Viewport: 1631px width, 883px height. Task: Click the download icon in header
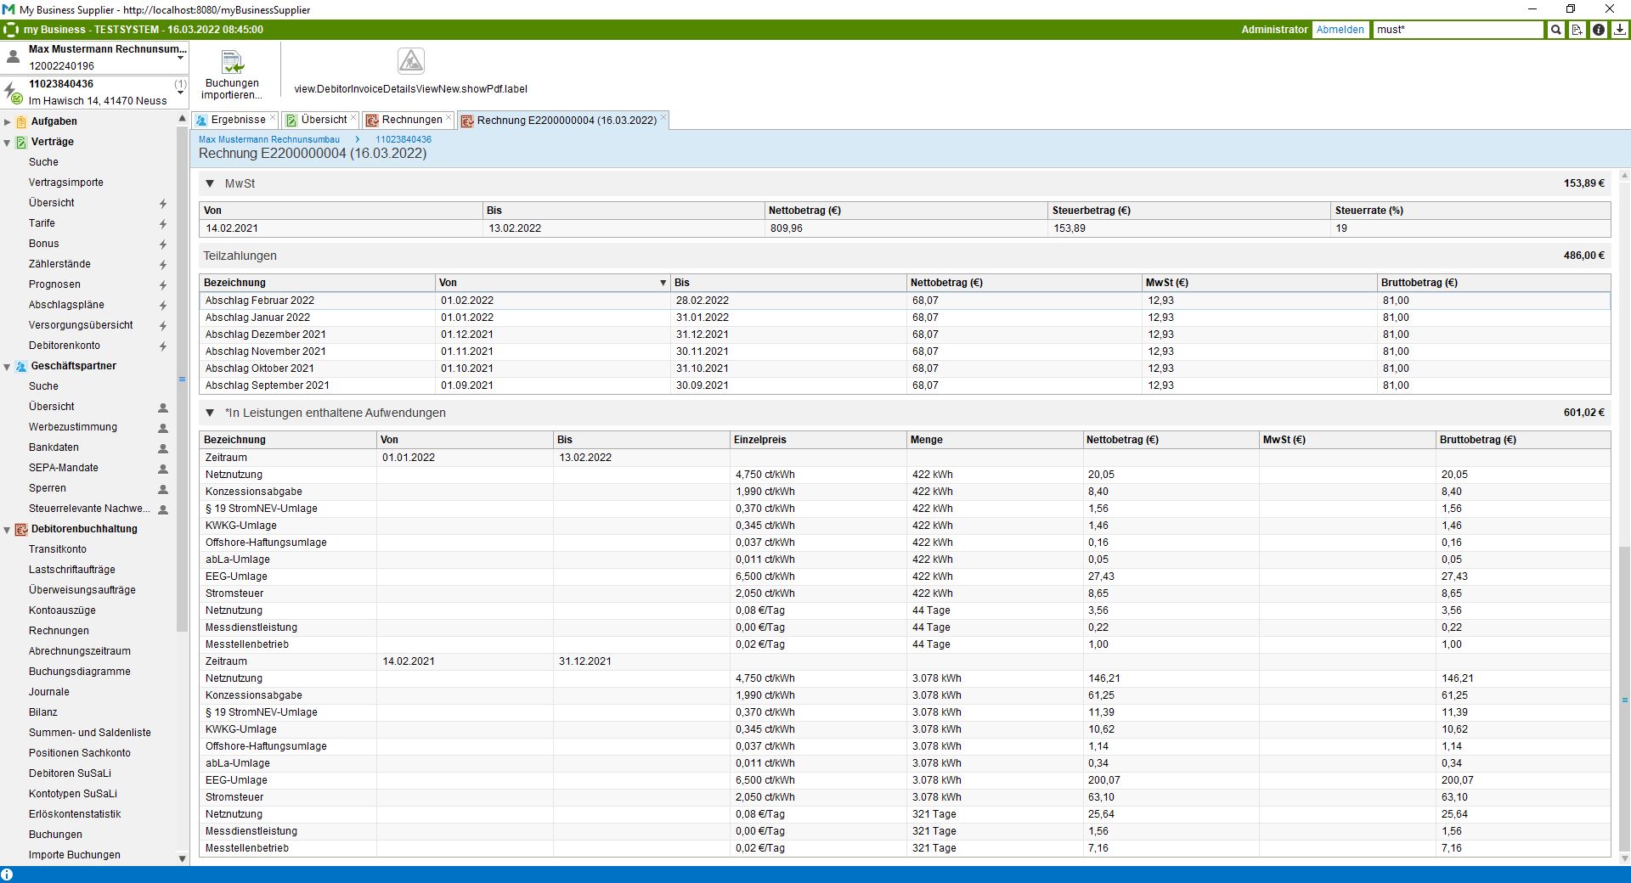click(1619, 30)
